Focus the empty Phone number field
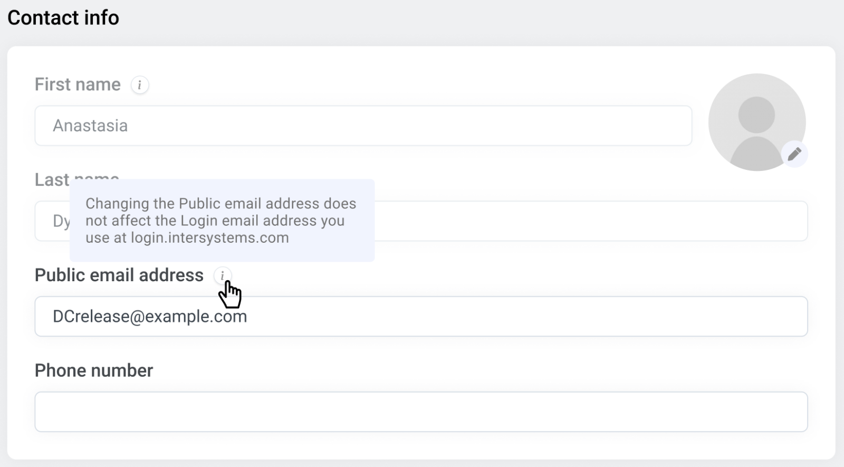The image size is (844, 467). (x=421, y=412)
